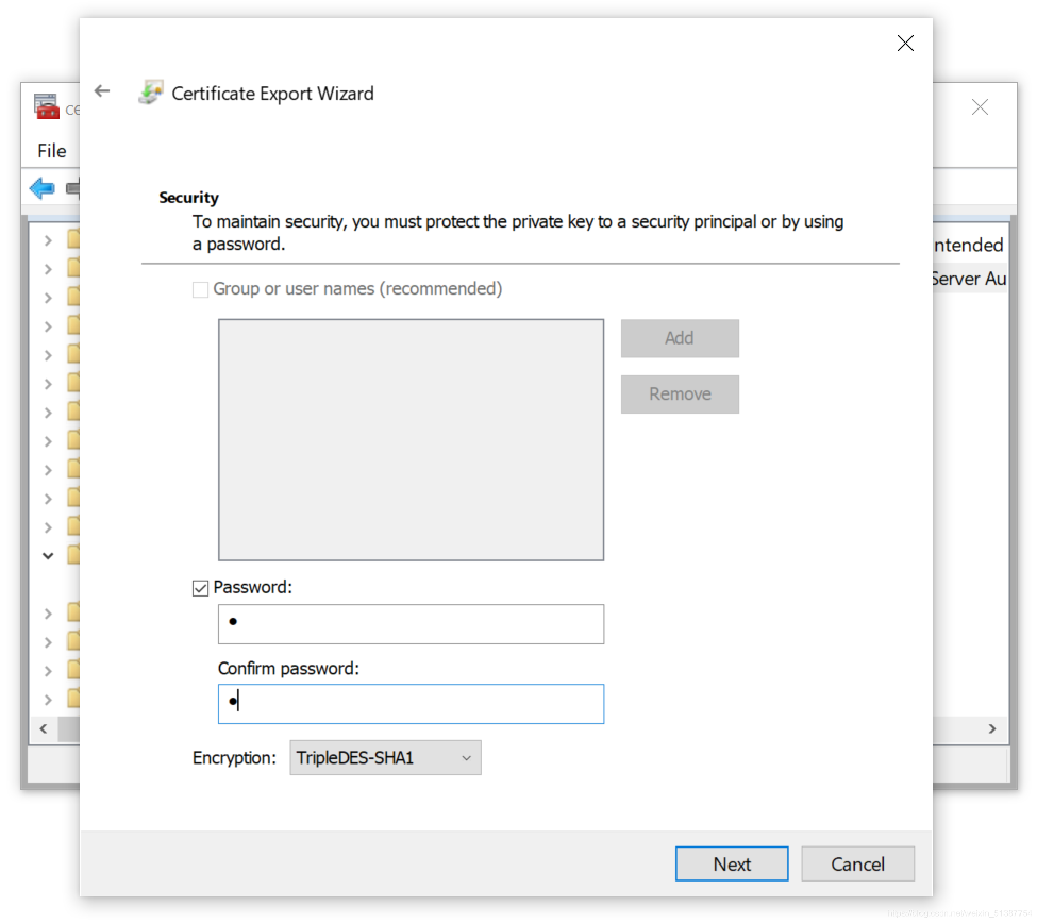Close the background certificate manager window
This screenshot has width=1037, height=923.
[980, 107]
